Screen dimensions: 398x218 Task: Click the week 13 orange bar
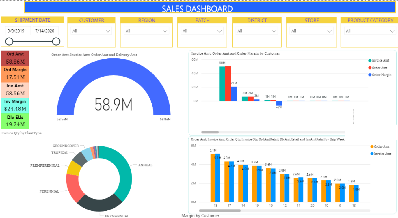click(x=351, y=193)
